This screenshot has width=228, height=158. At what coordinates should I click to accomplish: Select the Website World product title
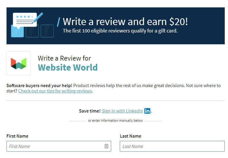[68, 68]
